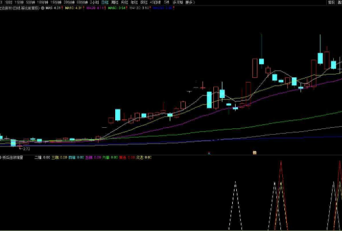Select the highlighted 日线 daily tab
This screenshot has width=342, height=231.
[x=105, y=2]
